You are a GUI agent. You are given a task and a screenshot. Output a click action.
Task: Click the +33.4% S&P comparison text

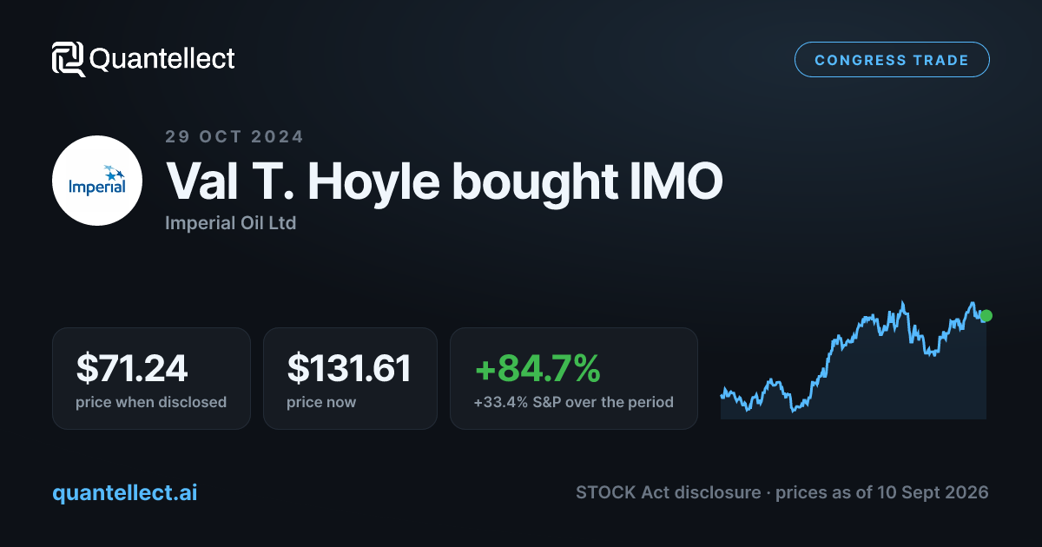573,402
